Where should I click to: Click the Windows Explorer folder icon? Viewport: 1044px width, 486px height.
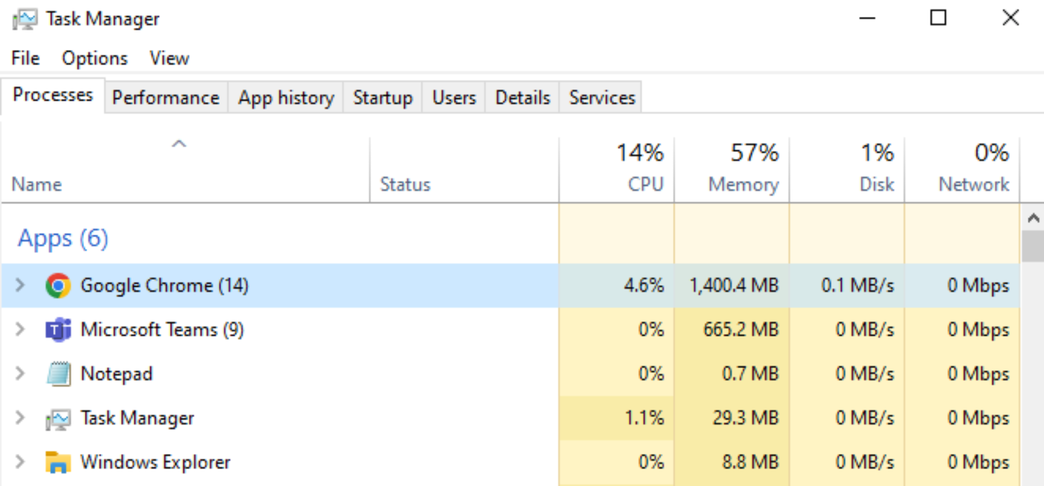[x=58, y=463]
